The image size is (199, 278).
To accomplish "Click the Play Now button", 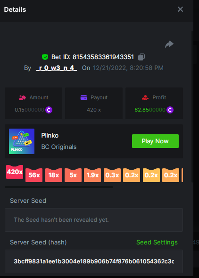I will coord(155,141).
